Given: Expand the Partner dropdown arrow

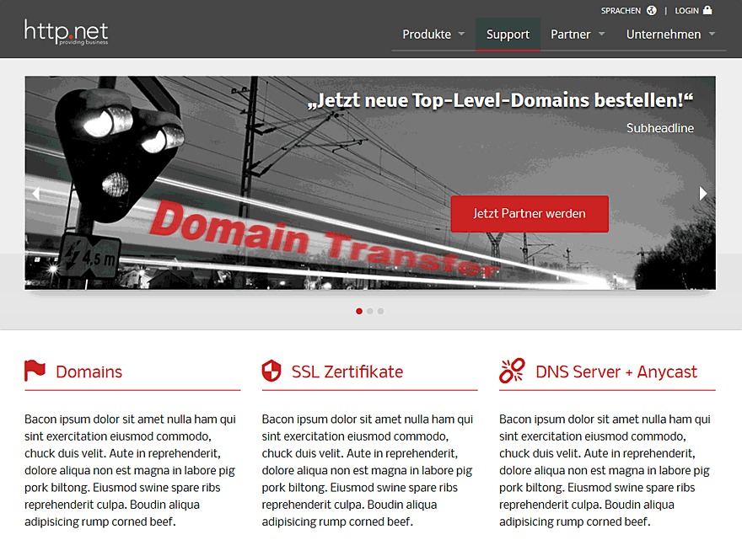Looking at the screenshot, I should pyautogui.click(x=601, y=34).
